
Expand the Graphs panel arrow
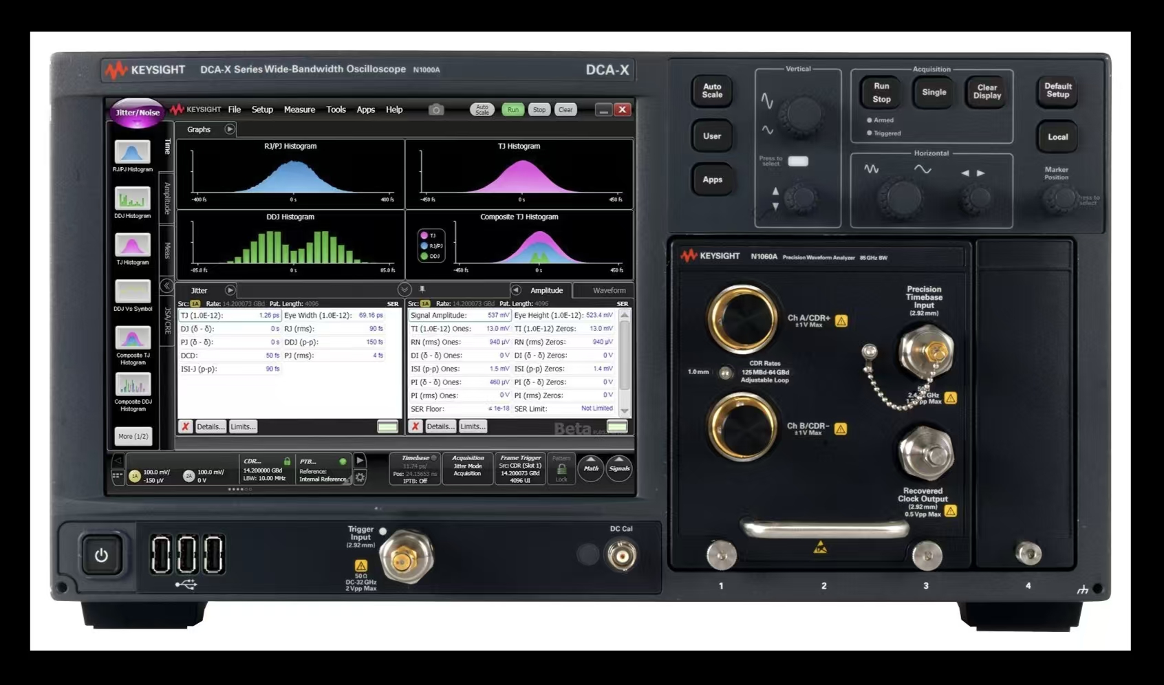click(230, 129)
